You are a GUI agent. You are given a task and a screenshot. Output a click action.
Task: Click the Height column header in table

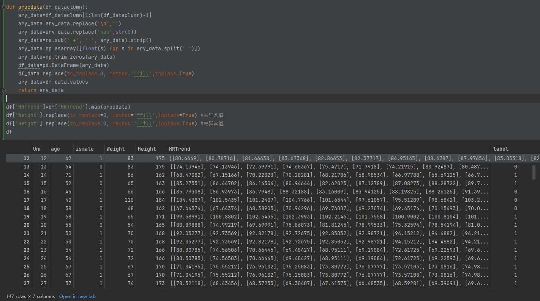147,149
